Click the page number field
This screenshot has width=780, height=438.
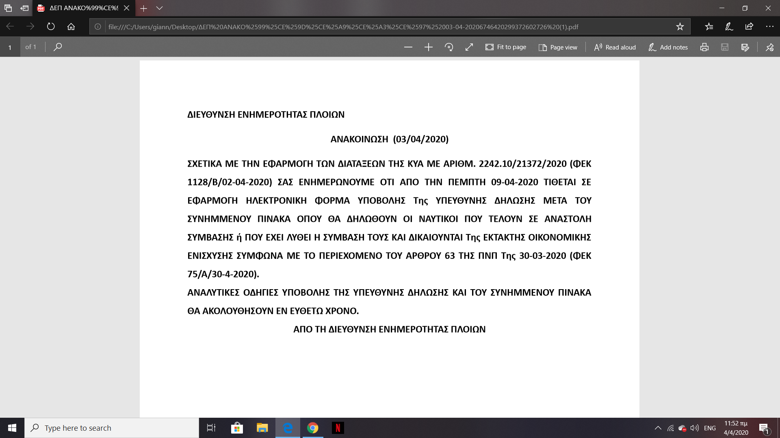pyautogui.click(x=10, y=47)
